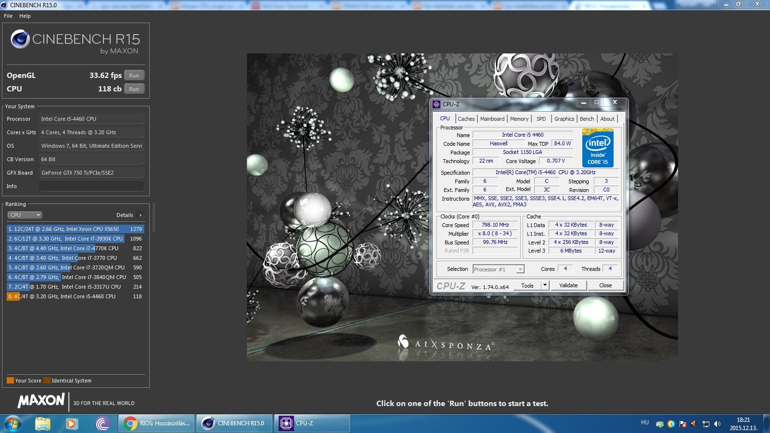Switch to Caches tab in CPU-Z
770x433 pixels.
(x=466, y=119)
